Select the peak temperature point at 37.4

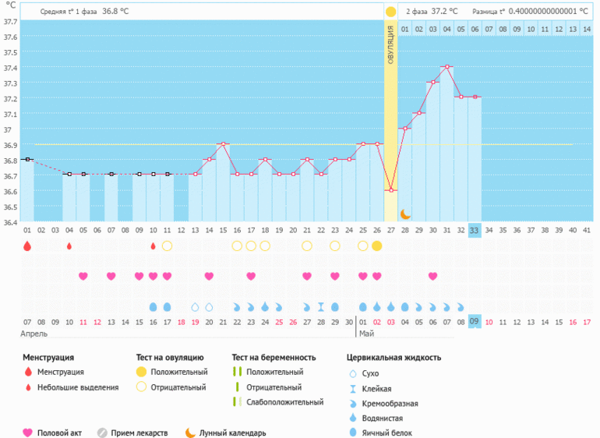[x=446, y=67]
